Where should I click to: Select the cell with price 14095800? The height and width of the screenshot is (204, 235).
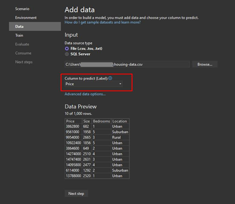coord(74,165)
